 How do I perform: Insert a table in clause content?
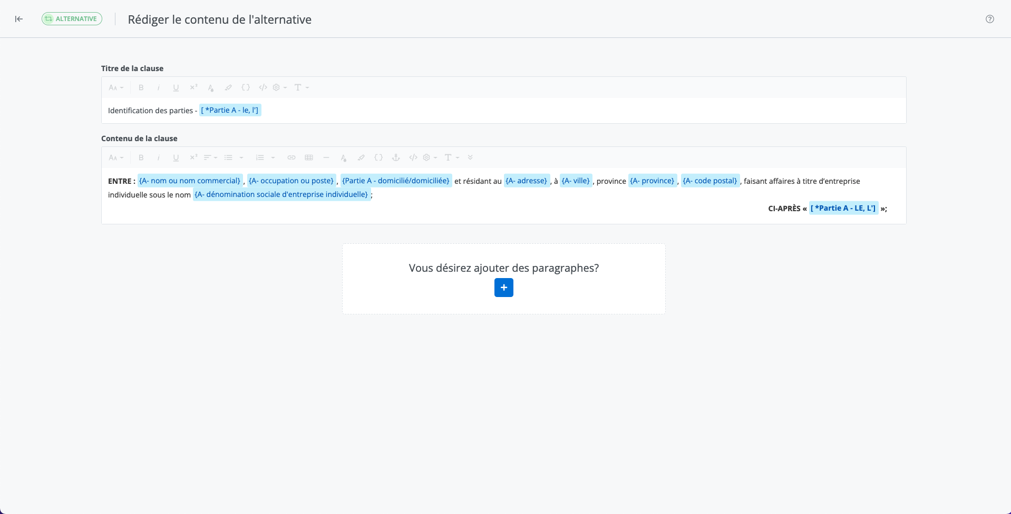tap(309, 157)
